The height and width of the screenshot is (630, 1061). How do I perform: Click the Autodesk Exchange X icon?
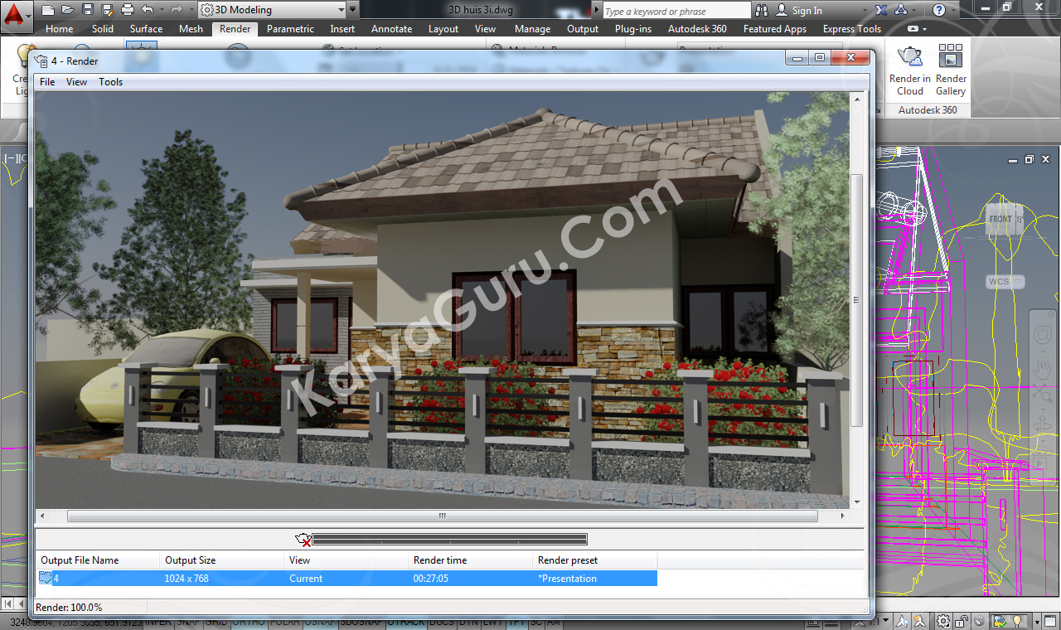pos(880,10)
